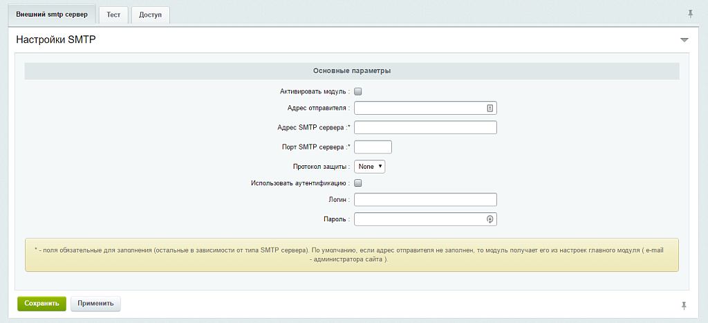Click the Логин input field
708x323 pixels.
[x=425, y=200]
